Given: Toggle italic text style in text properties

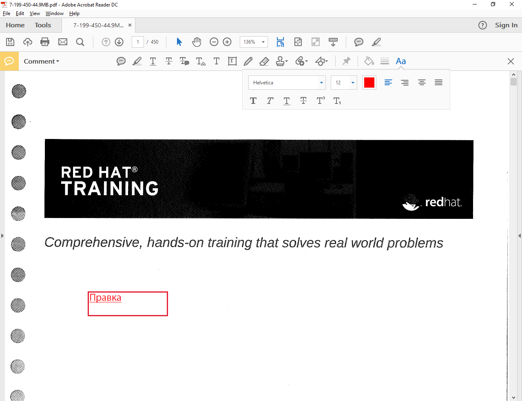Looking at the screenshot, I should tap(270, 101).
